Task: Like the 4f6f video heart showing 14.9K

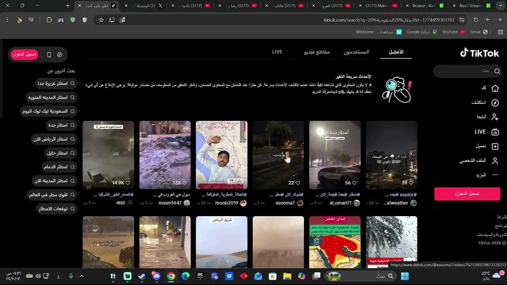Action: pos(128,183)
